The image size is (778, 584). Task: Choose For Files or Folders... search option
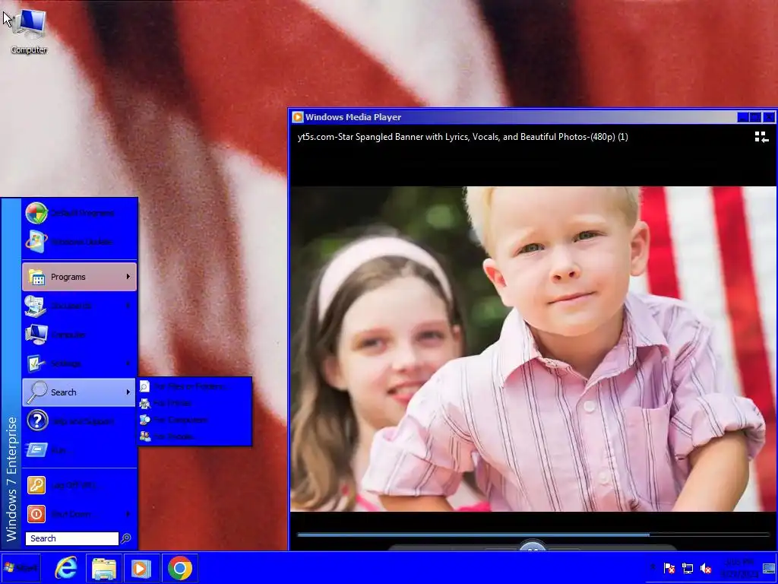click(x=194, y=386)
